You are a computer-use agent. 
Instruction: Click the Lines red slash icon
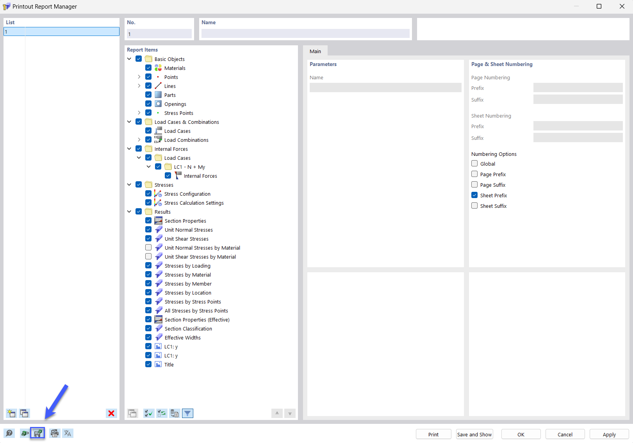click(x=158, y=86)
